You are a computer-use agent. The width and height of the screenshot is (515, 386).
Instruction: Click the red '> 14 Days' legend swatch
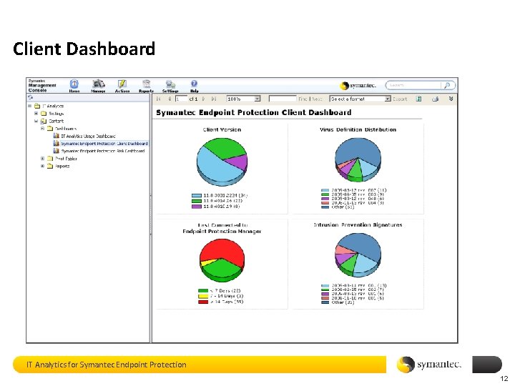click(x=203, y=302)
